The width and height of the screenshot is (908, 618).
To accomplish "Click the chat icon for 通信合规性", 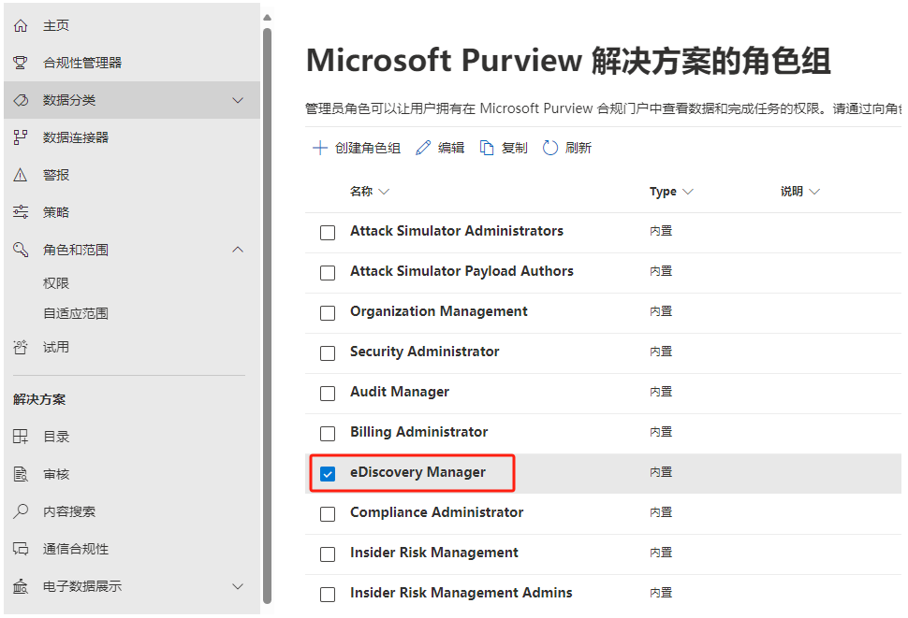I will pos(21,549).
